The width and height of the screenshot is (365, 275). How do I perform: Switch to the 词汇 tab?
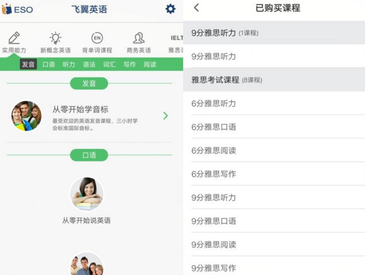pos(109,64)
